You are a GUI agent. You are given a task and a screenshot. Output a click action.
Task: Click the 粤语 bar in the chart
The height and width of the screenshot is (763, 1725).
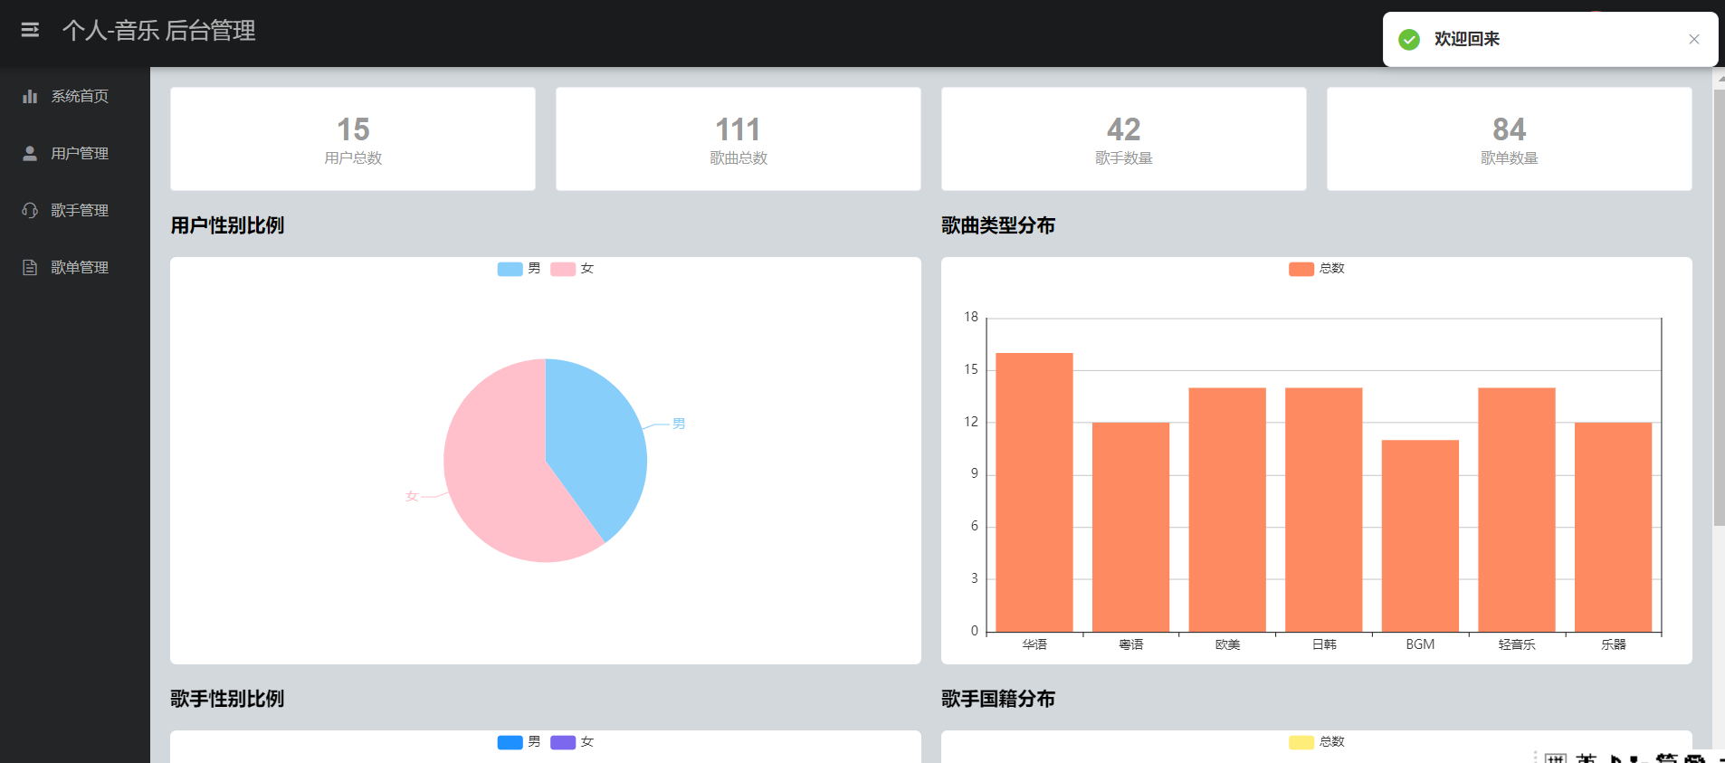pos(1130,527)
